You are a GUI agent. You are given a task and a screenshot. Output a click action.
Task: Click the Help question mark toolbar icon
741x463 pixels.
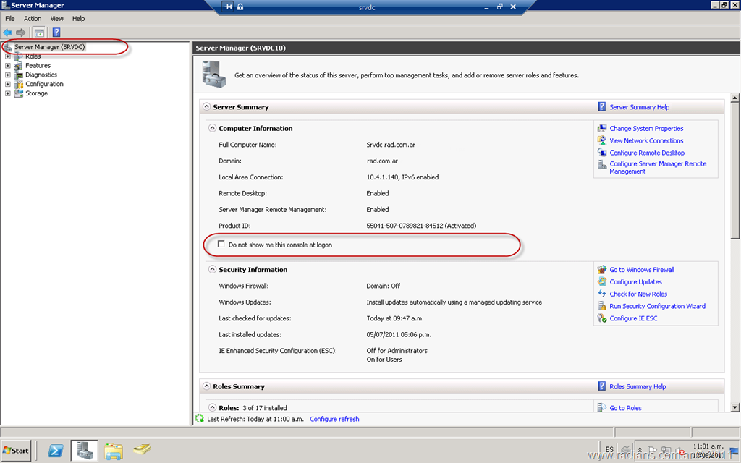pos(56,33)
